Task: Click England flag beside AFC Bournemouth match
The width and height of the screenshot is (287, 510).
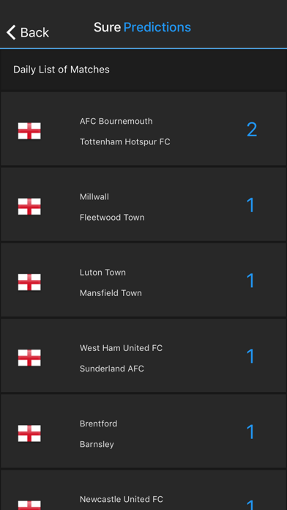Action: pos(29,131)
